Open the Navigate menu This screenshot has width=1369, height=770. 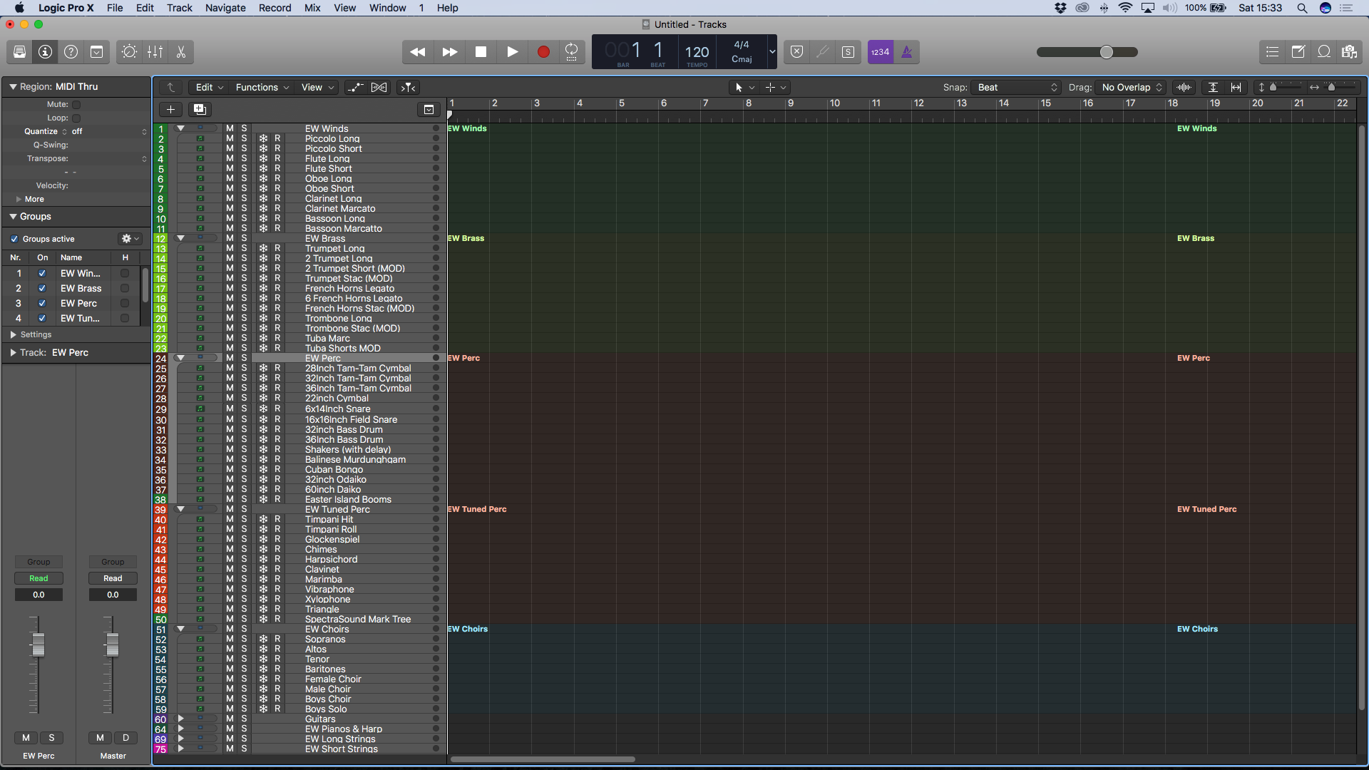[x=225, y=8]
